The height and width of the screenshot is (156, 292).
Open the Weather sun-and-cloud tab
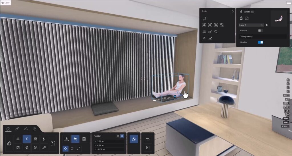[35, 129]
